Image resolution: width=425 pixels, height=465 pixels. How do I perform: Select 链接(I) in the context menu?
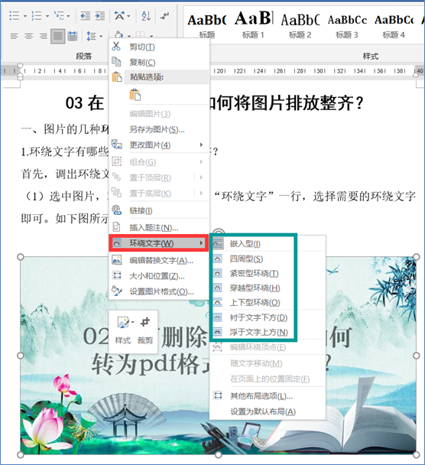point(160,210)
